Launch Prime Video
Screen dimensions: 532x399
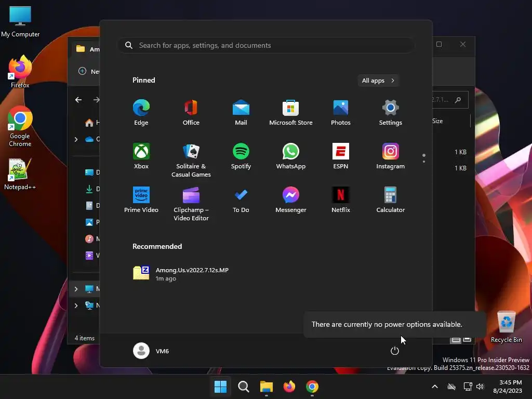point(141,200)
